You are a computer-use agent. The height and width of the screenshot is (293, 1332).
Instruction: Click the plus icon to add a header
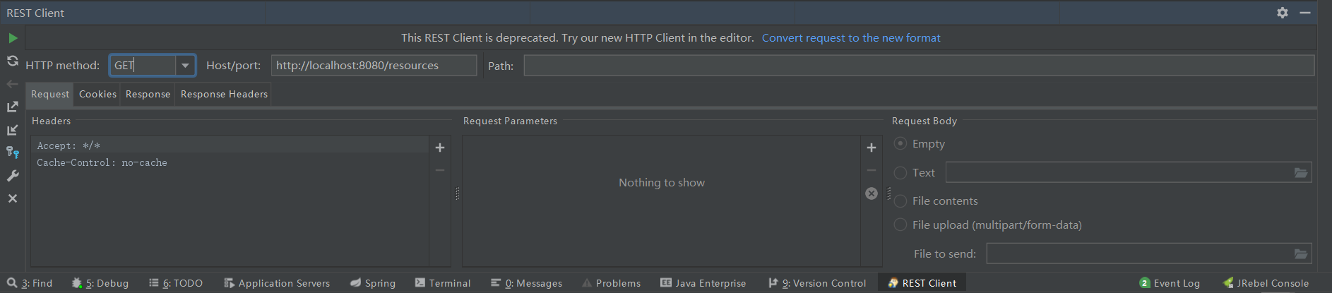(x=440, y=148)
